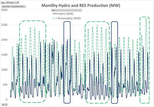
Task: Click the 3000 axis label
Action: [4, 10]
